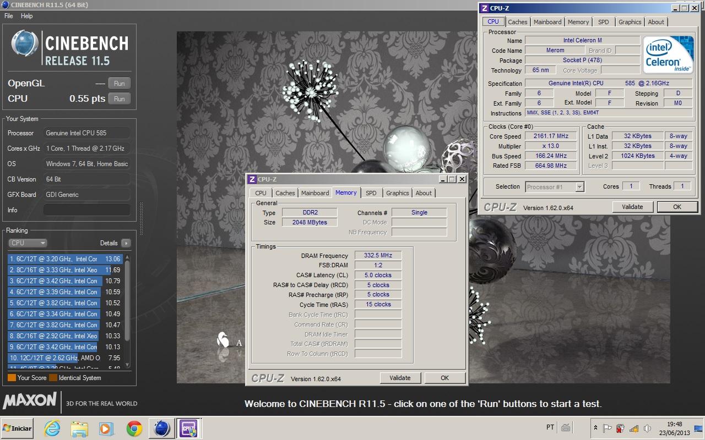The height and width of the screenshot is (440, 705).
Task: Open the network signal tray icon
Action: (634, 428)
